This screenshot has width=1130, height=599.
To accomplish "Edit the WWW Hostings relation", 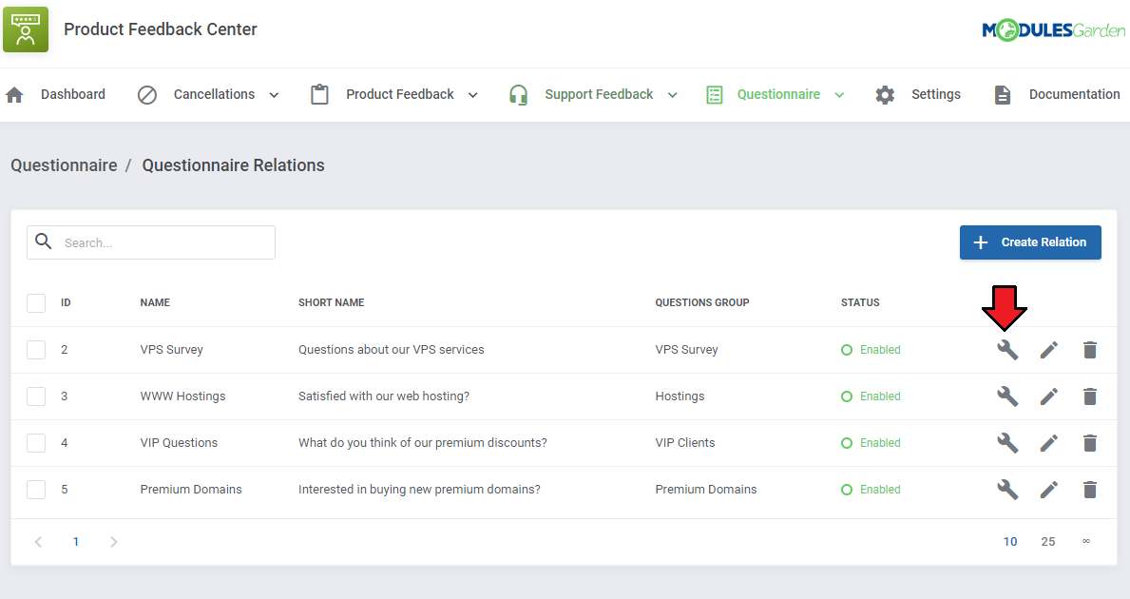I will pyautogui.click(x=1049, y=396).
